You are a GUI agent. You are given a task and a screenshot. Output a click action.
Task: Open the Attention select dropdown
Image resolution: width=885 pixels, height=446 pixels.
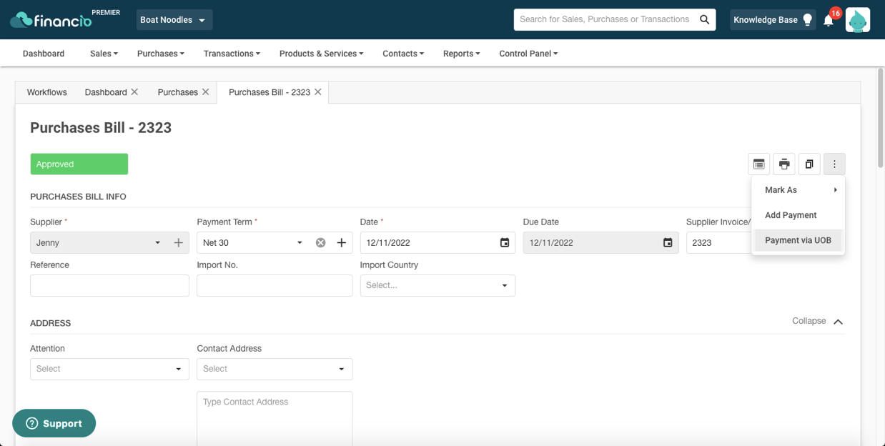tap(109, 369)
